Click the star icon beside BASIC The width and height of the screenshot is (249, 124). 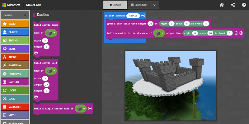point(5,24)
